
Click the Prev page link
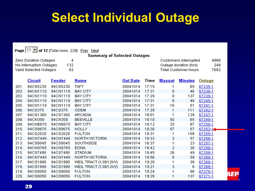84,51
